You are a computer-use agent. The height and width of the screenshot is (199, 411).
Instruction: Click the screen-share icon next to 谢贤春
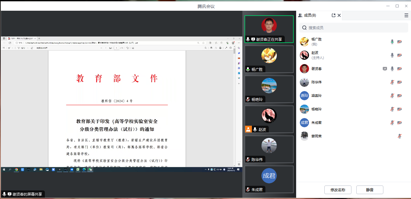[385, 69]
